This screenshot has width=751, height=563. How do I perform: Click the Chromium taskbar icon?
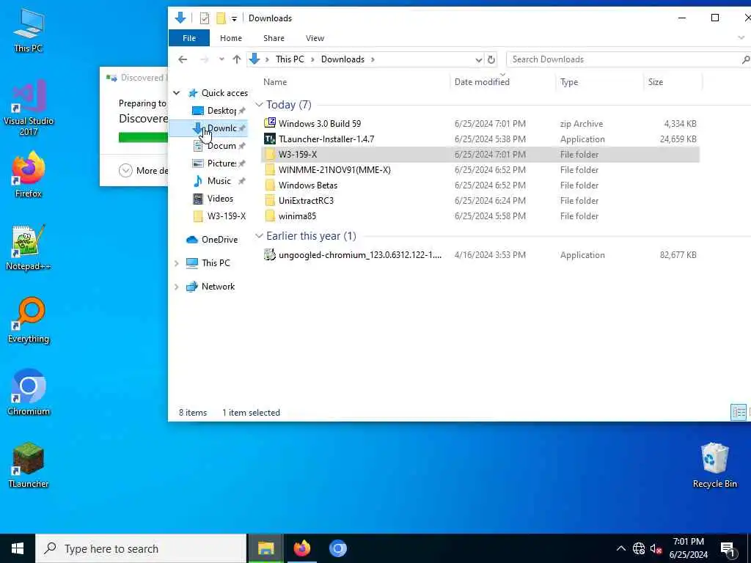point(337,548)
